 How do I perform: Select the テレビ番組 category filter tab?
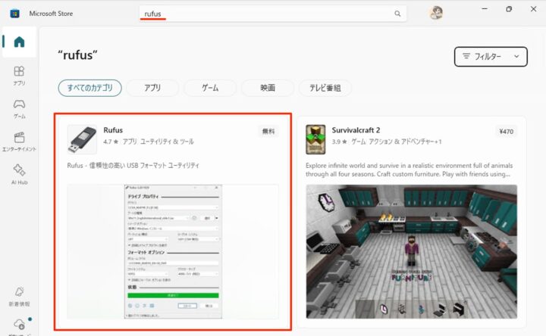(325, 88)
